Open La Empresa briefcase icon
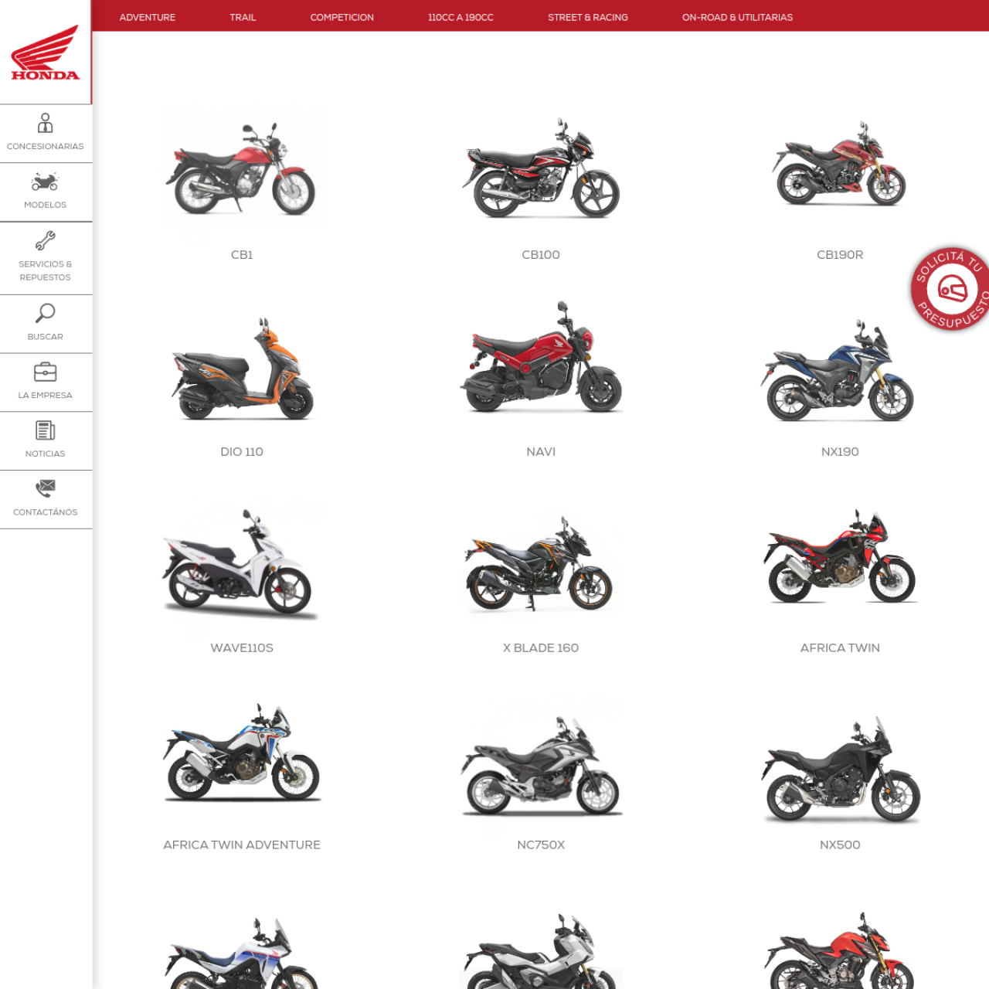989x989 pixels. [45, 372]
